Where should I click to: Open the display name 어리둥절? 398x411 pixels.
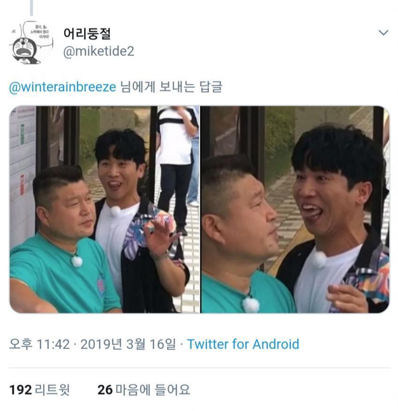[87, 34]
